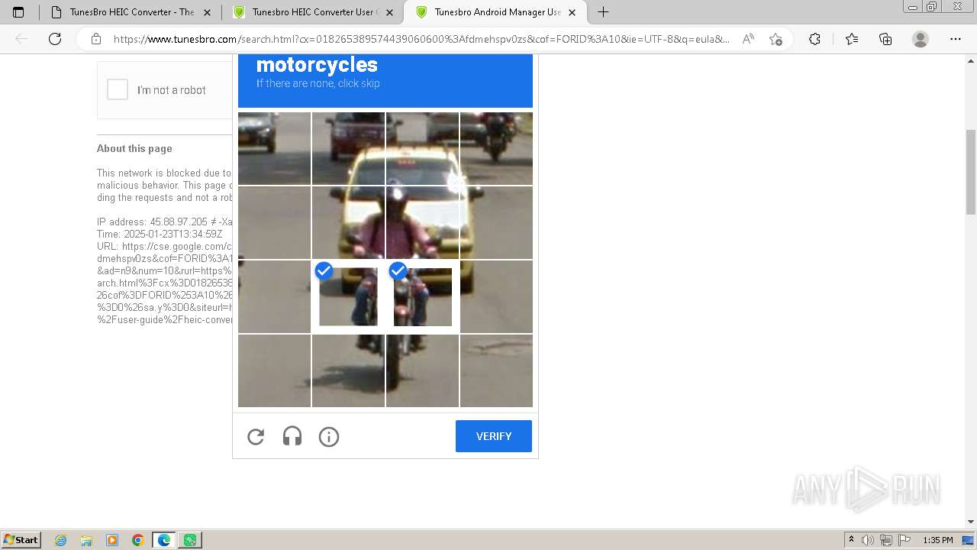The image size is (977, 550).
Task: Open network status tray icon
Action: pyautogui.click(x=886, y=540)
